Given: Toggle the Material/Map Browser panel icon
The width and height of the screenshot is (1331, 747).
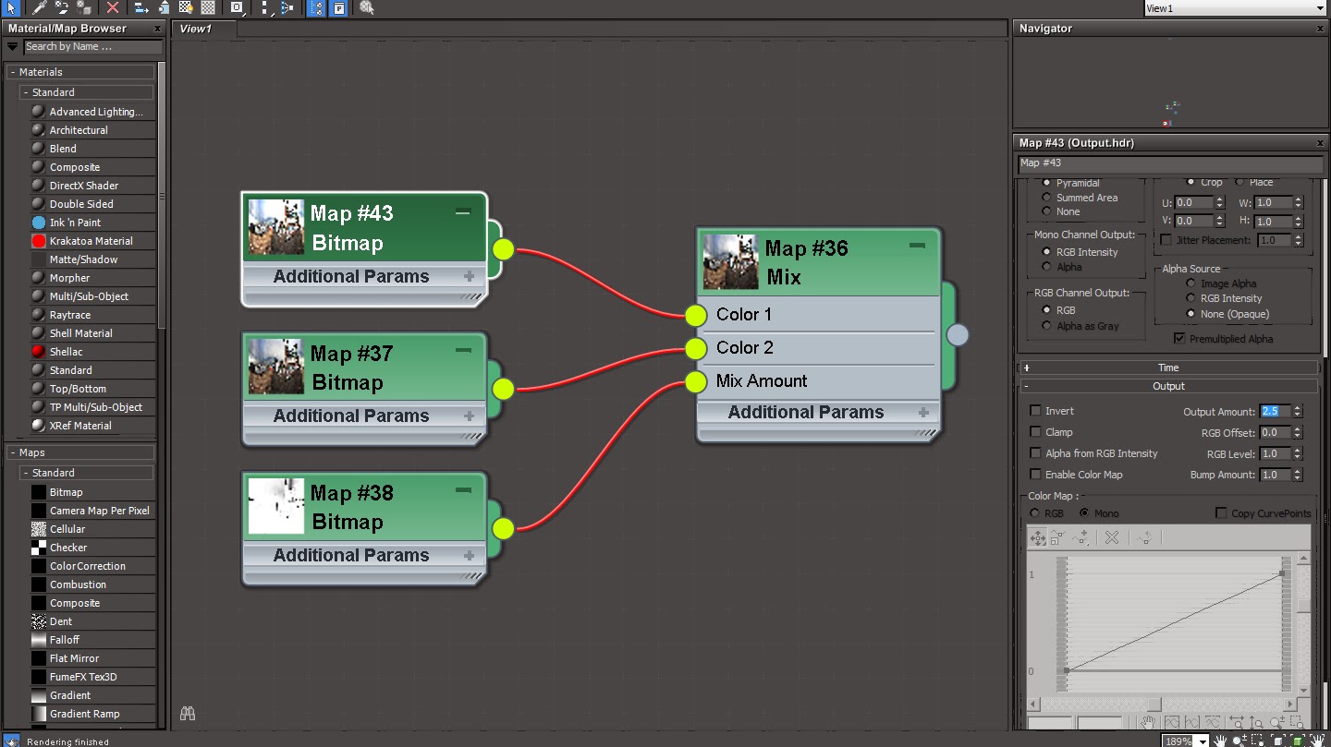Looking at the screenshot, I should (x=317, y=7).
